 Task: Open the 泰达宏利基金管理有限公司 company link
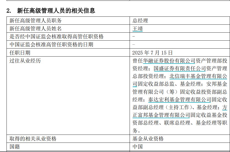[x=180, y=100]
